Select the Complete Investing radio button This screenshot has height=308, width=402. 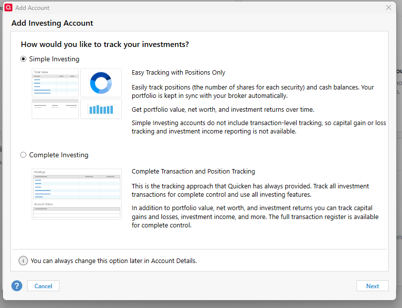click(23, 155)
